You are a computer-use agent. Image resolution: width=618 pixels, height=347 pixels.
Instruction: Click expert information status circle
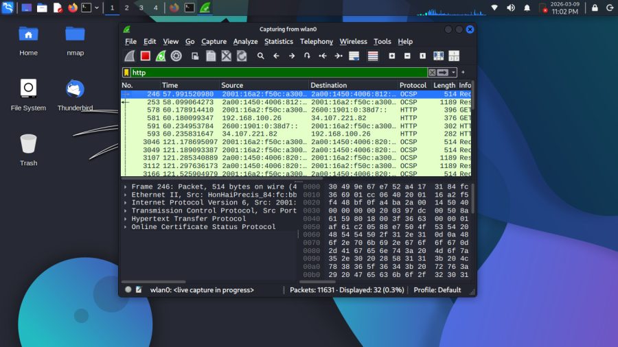[x=128, y=290]
